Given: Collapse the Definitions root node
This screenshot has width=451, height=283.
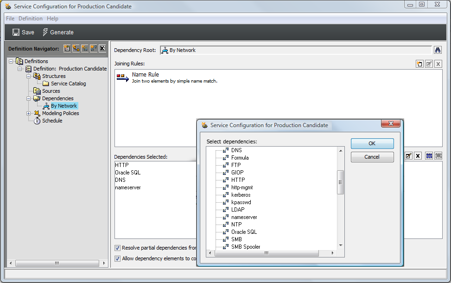Looking at the screenshot, I should coord(11,61).
